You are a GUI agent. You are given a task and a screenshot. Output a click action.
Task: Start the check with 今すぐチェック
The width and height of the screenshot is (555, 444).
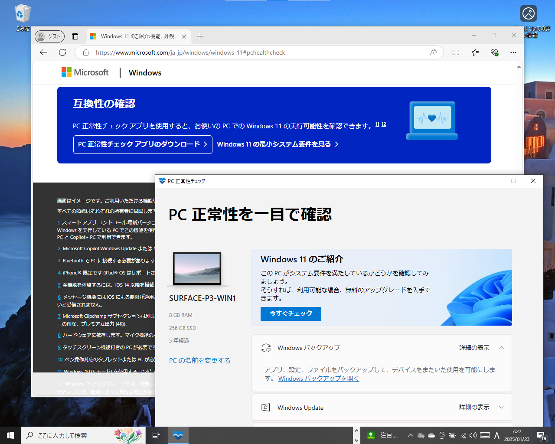tap(291, 313)
